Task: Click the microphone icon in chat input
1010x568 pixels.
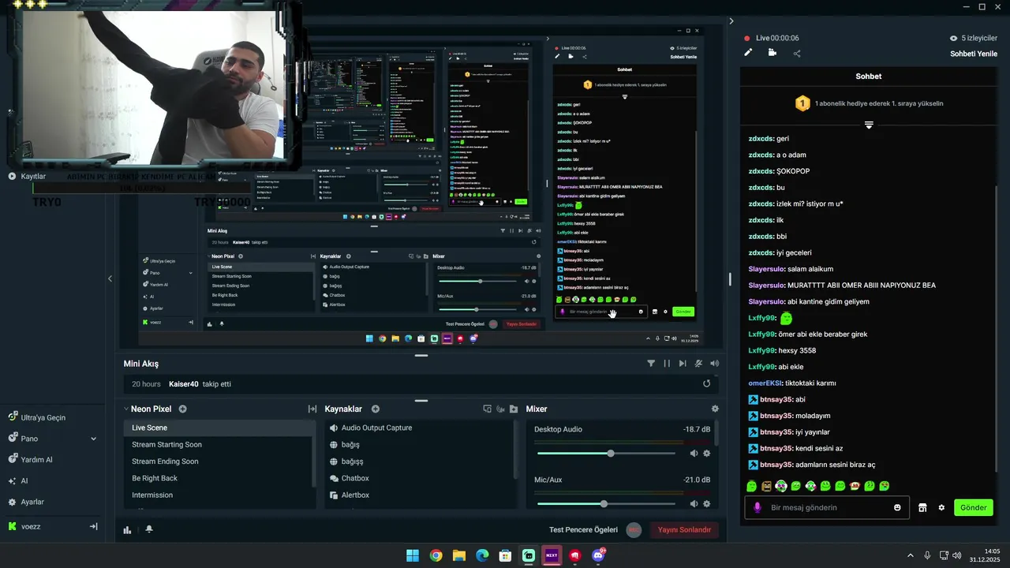Action: [757, 507]
